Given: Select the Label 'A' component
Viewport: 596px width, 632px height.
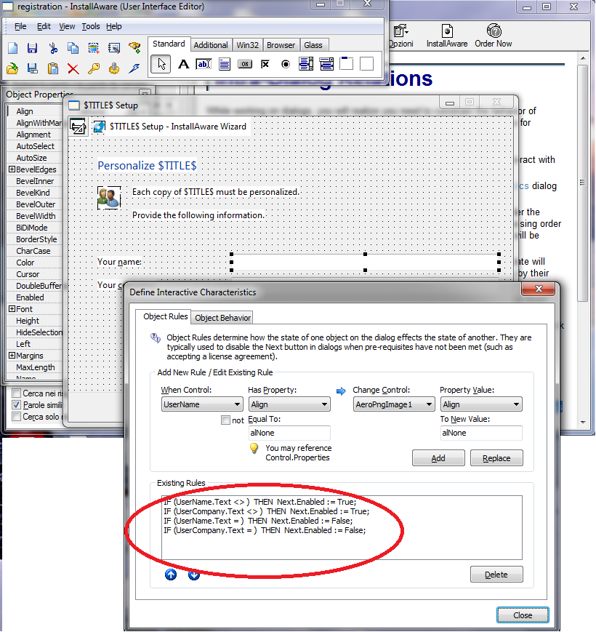Looking at the screenshot, I should tap(184, 64).
